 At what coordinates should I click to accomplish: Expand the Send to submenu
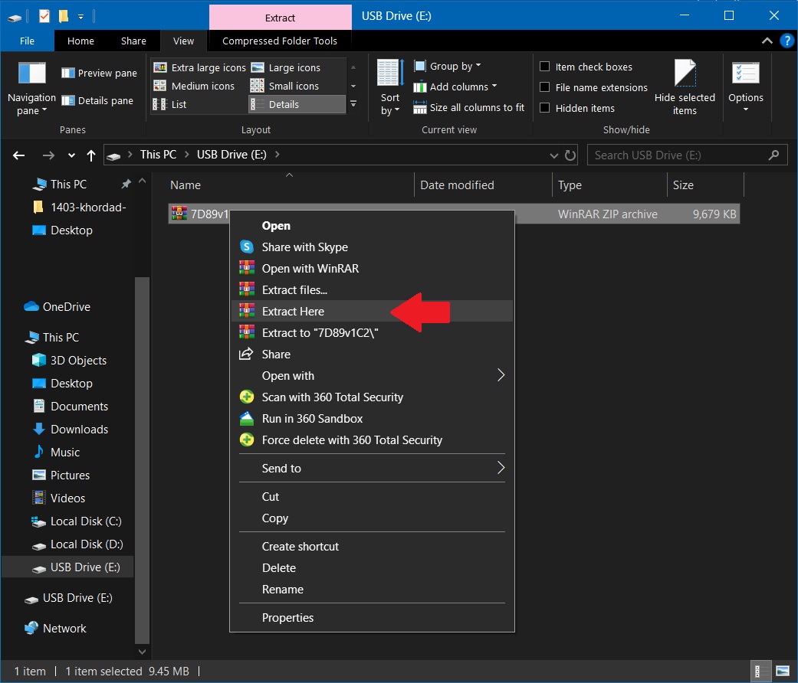point(372,468)
